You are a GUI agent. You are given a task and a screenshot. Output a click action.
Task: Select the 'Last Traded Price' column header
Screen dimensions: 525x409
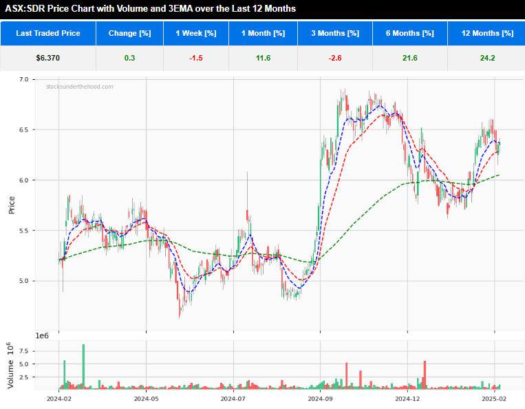pos(48,33)
